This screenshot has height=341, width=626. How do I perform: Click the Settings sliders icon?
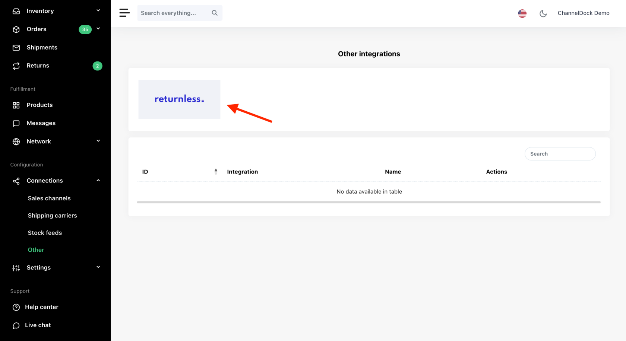click(x=16, y=268)
